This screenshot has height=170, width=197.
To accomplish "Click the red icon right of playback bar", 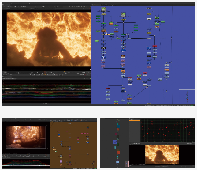I will [85, 75].
